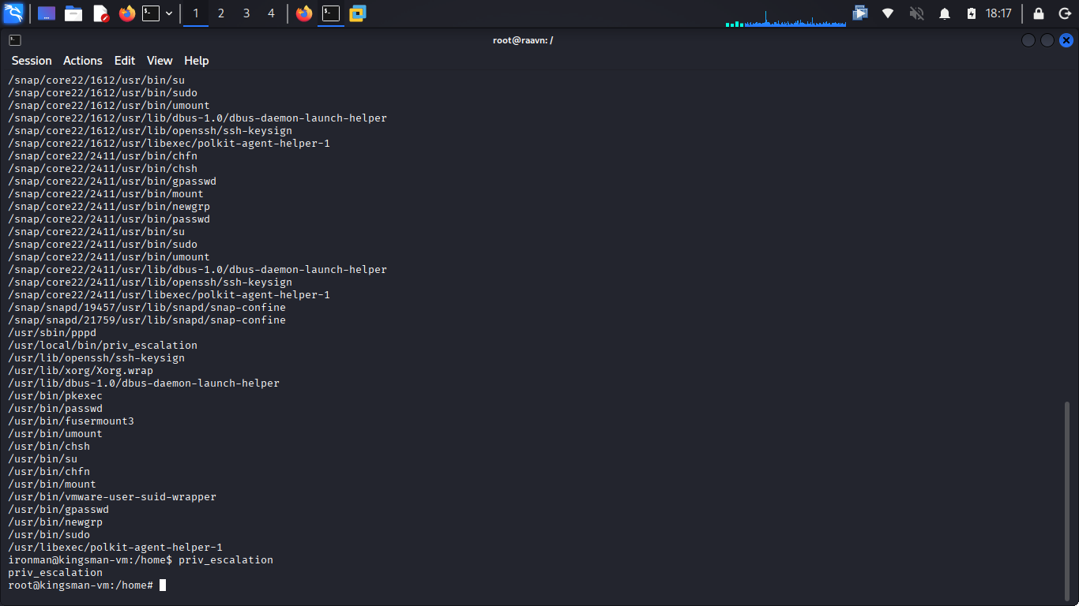This screenshot has width=1079, height=606.
Task: Focus the running Firefox window button
Action: click(x=304, y=13)
